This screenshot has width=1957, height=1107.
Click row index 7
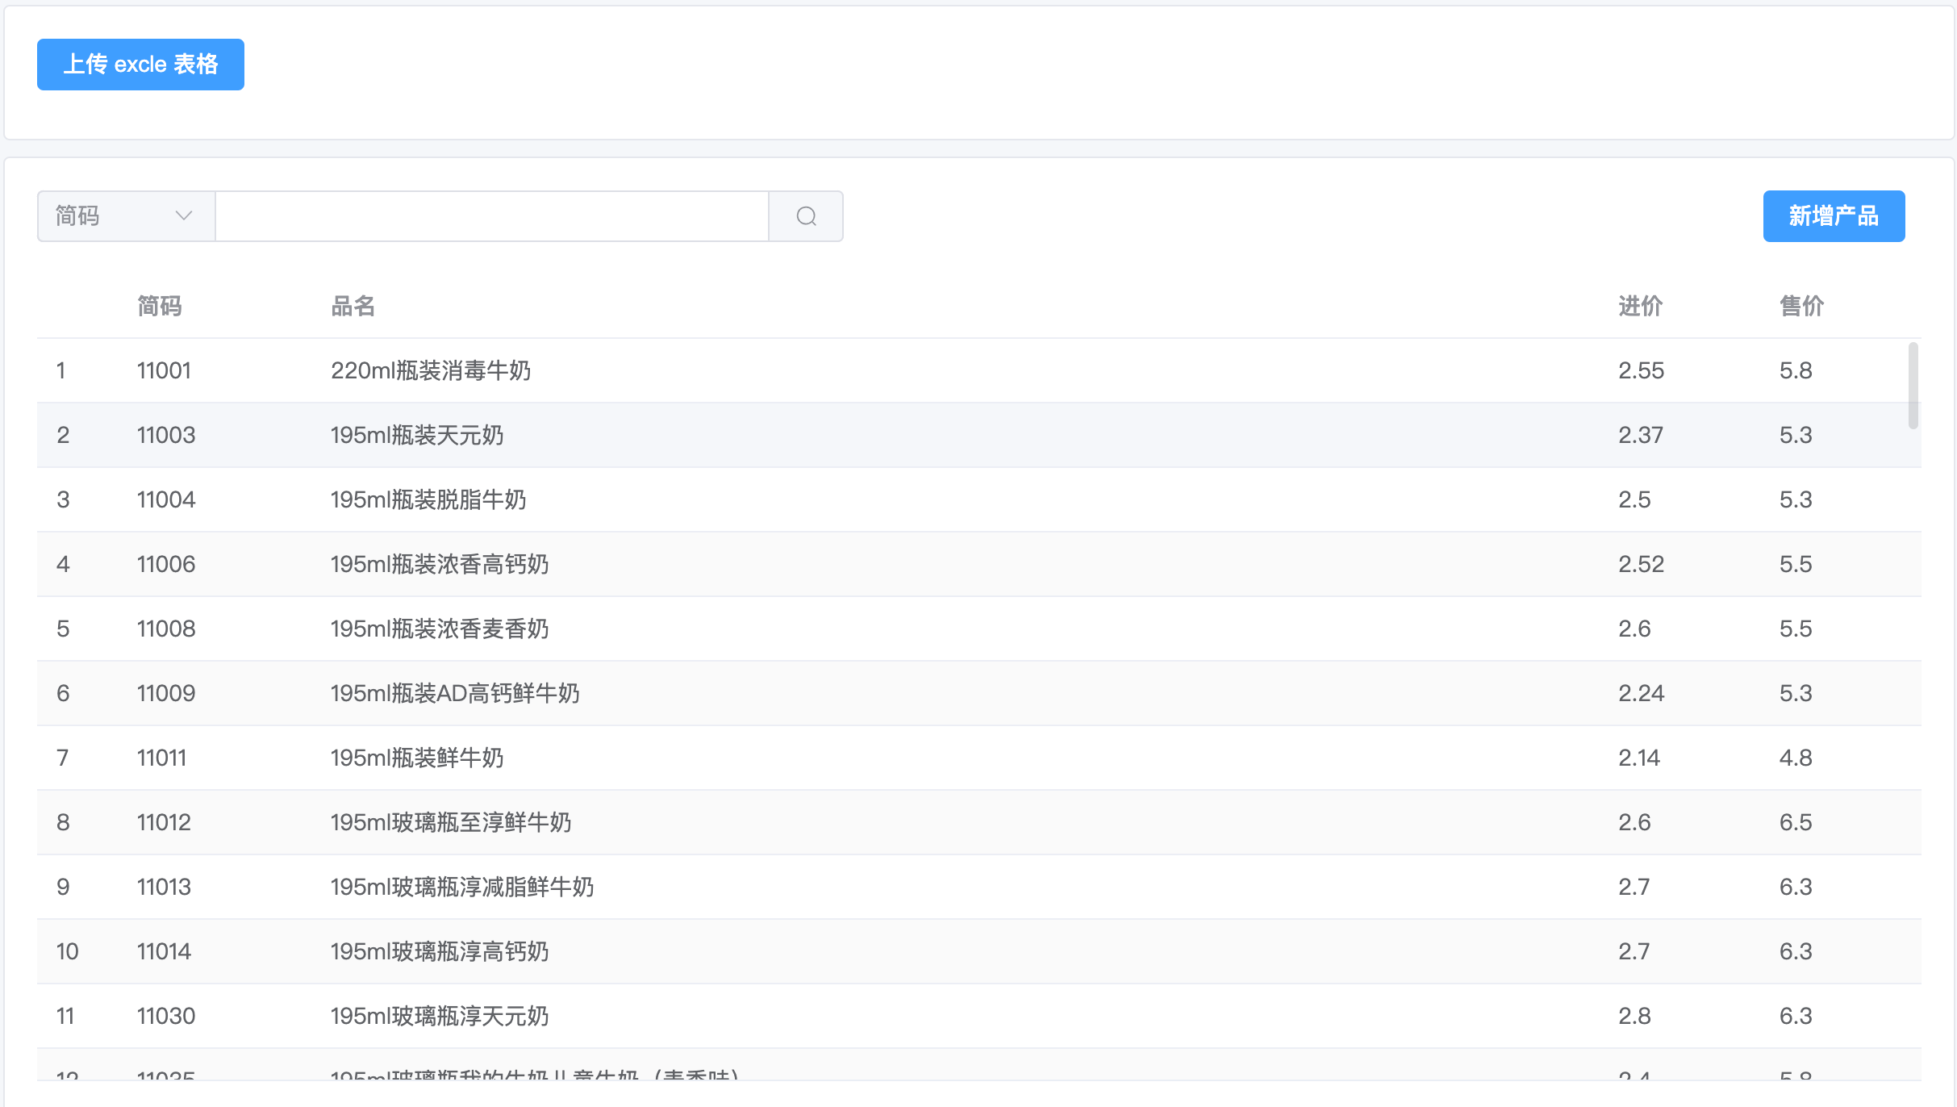click(62, 758)
